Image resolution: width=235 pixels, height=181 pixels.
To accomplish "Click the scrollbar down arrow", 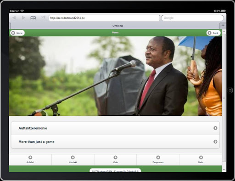I will 224,170.
